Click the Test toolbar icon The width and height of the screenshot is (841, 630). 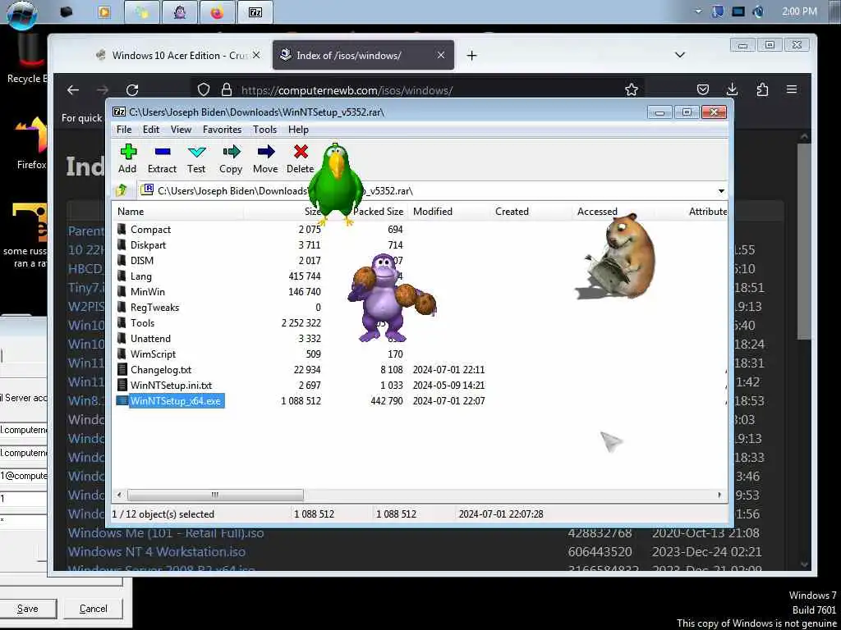[x=196, y=158]
